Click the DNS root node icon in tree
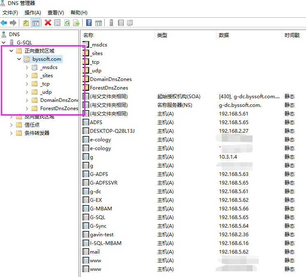 click(x=4, y=35)
